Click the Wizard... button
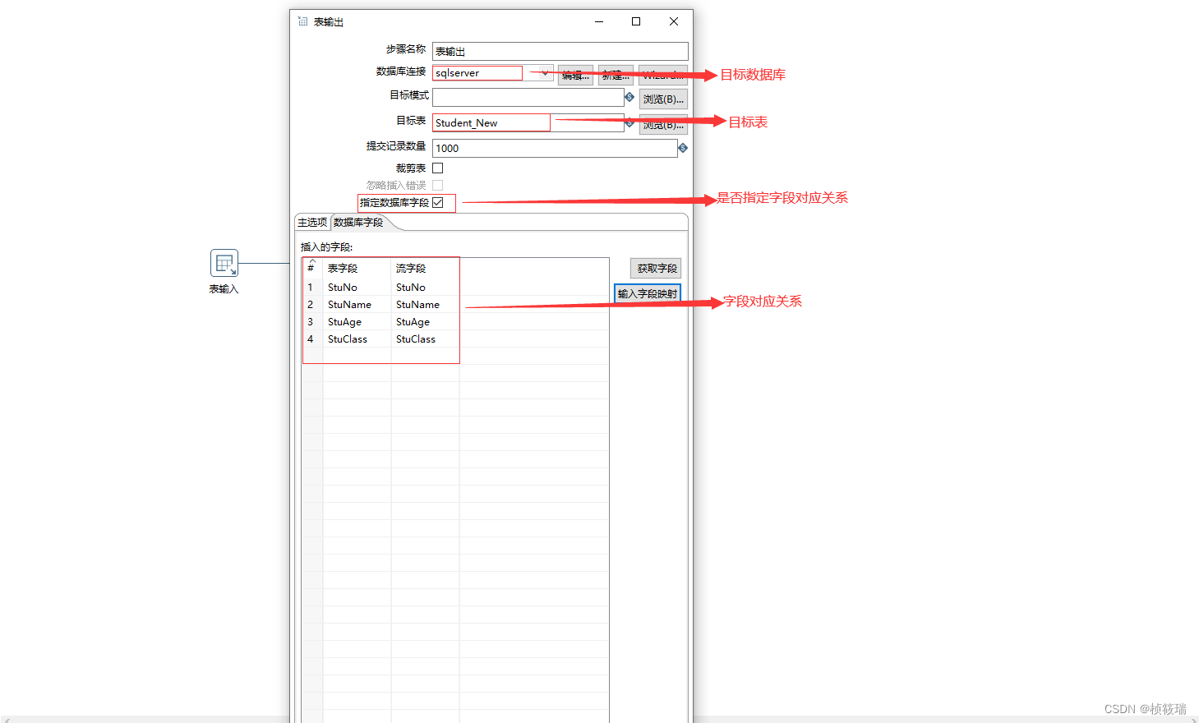This screenshot has width=1199, height=723. pos(662,75)
